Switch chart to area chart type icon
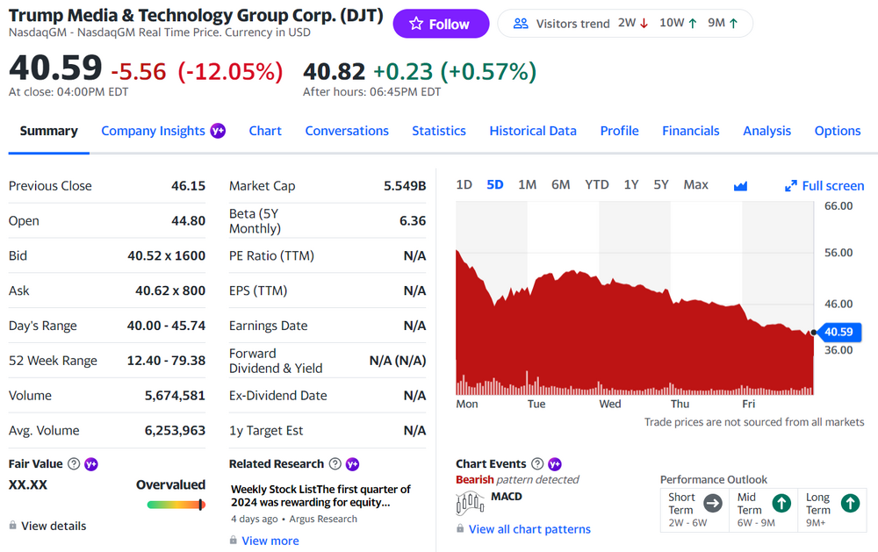 740,185
